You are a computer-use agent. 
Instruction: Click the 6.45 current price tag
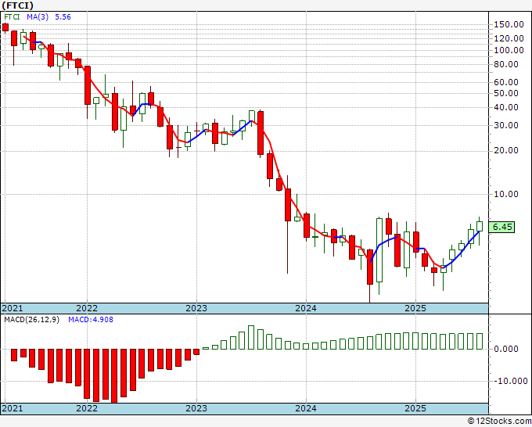pyautogui.click(x=501, y=227)
